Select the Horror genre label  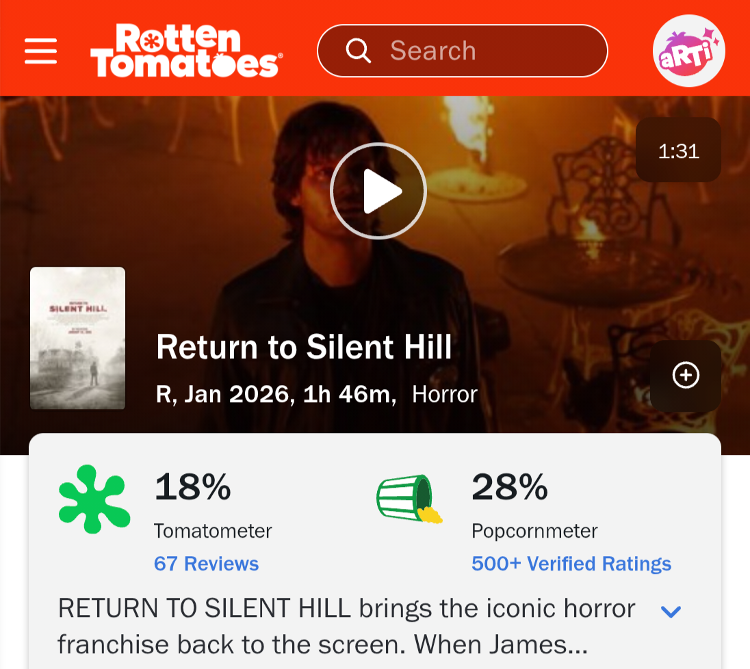pyautogui.click(x=445, y=395)
